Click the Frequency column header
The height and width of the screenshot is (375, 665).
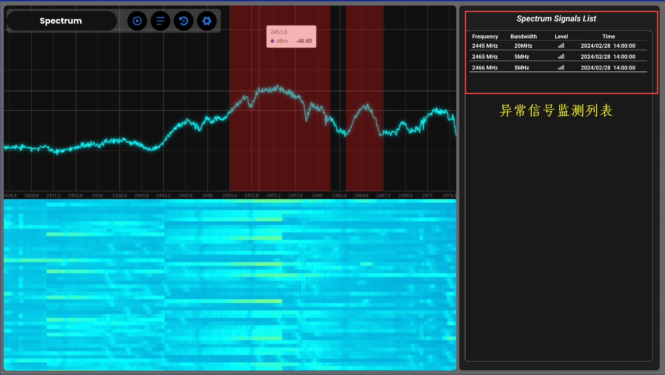click(x=485, y=36)
